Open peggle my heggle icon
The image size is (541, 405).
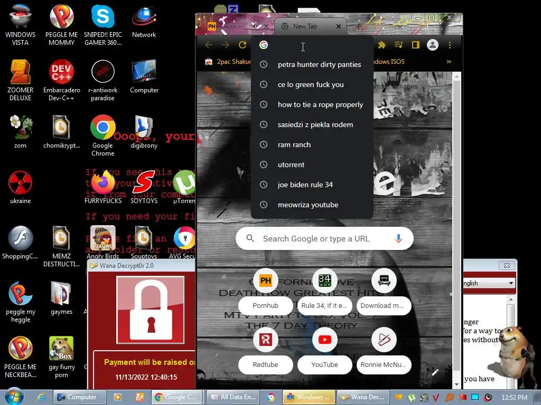(21, 301)
